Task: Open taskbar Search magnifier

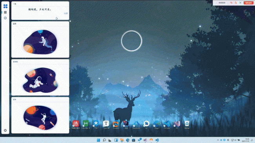Action: tap(104, 140)
